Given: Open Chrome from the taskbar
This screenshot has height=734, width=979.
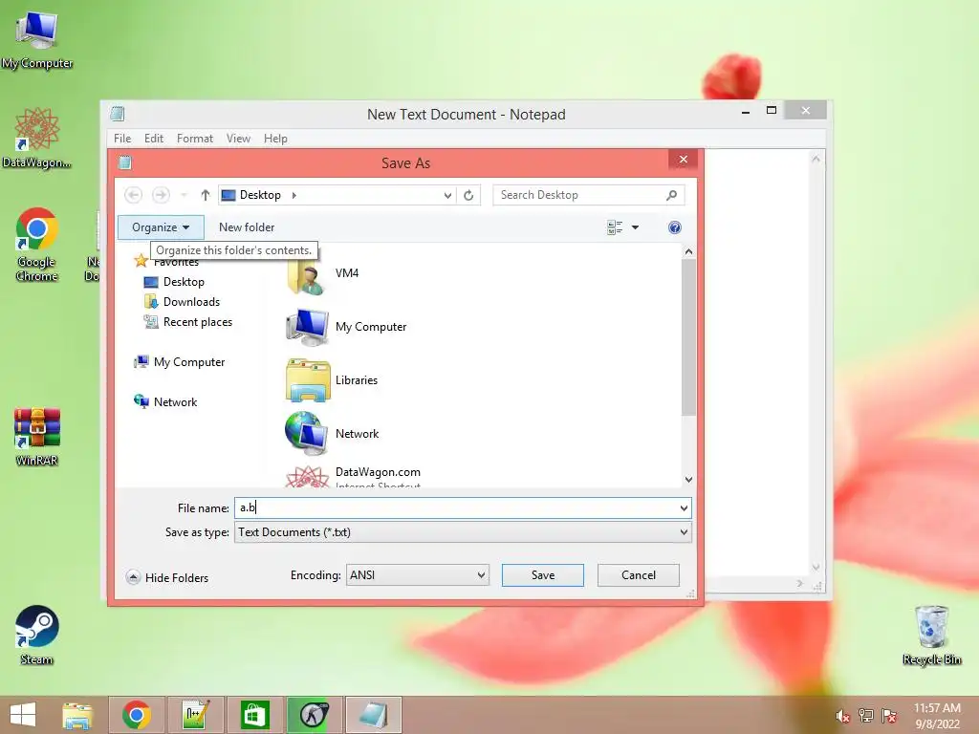Looking at the screenshot, I should coord(137,715).
